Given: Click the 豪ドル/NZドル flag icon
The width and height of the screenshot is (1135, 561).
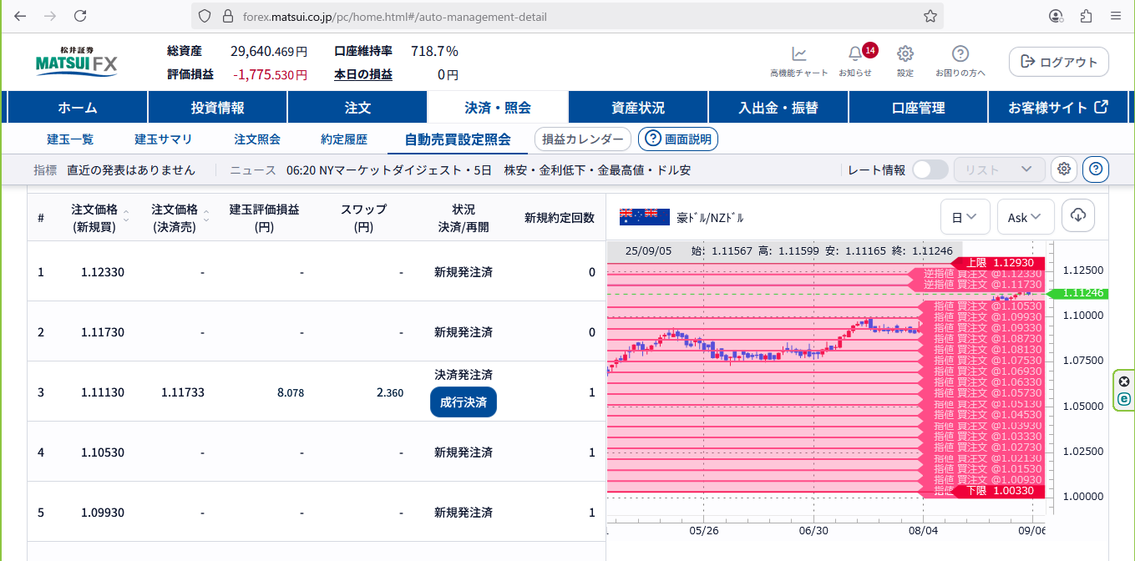Looking at the screenshot, I should pyautogui.click(x=645, y=217).
